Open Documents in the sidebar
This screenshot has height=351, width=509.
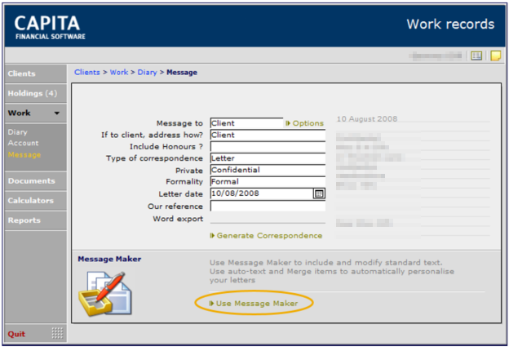36,181
